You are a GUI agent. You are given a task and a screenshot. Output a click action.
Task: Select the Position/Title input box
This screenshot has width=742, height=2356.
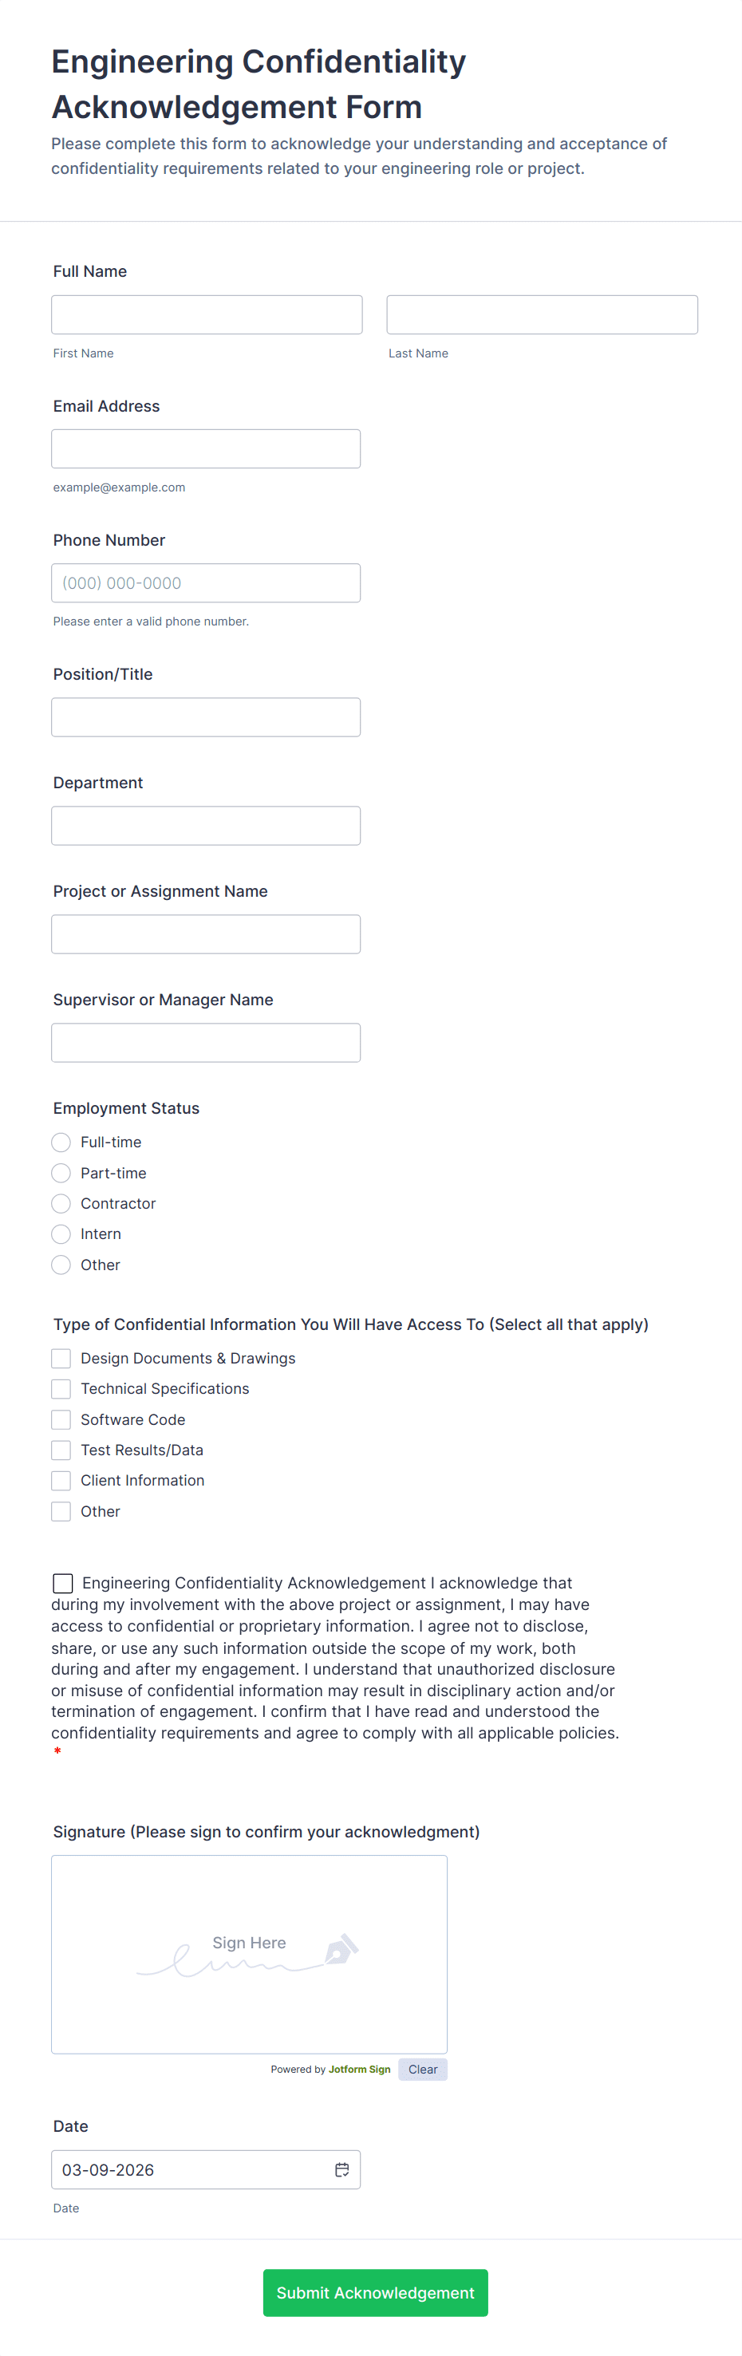[x=206, y=717]
